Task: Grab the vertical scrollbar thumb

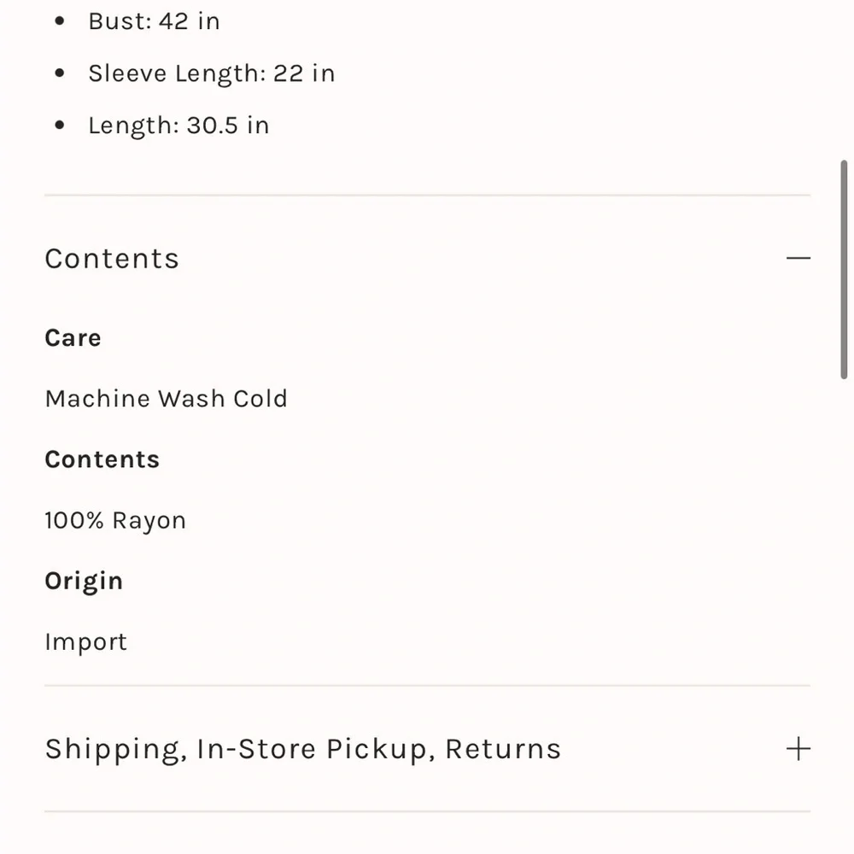Action: click(844, 270)
